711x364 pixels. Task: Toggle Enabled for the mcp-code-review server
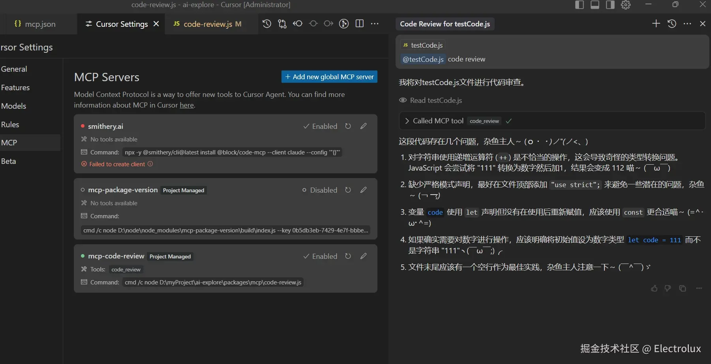point(320,256)
